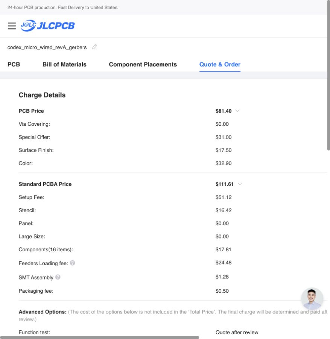Collapse the PCB Price breakdown chevron

pyautogui.click(x=237, y=111)
